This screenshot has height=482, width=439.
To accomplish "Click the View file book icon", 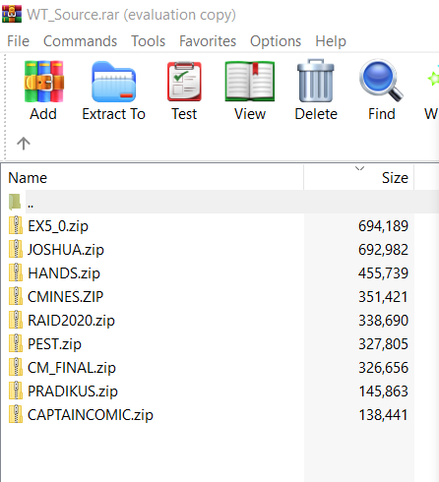I will 250,82.
